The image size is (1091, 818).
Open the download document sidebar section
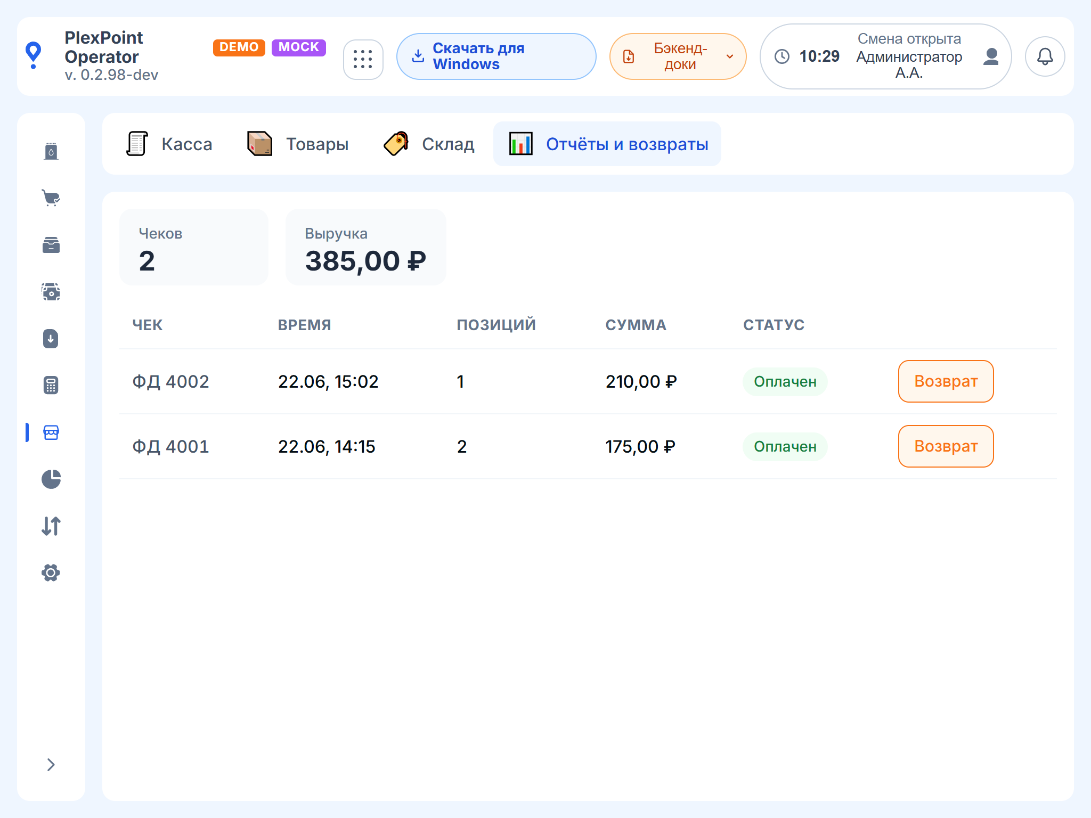click(x=51, y=339)
